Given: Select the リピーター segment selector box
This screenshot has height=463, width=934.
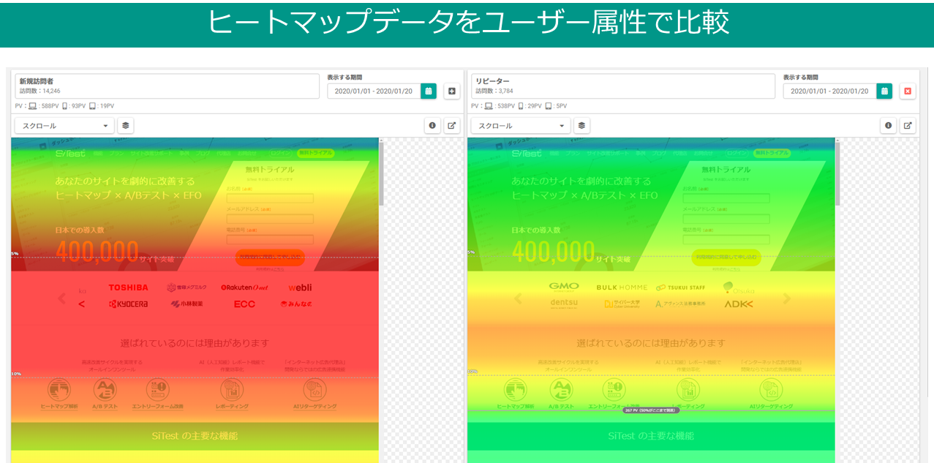Looking at the screenshot, I should click(624, 86).
